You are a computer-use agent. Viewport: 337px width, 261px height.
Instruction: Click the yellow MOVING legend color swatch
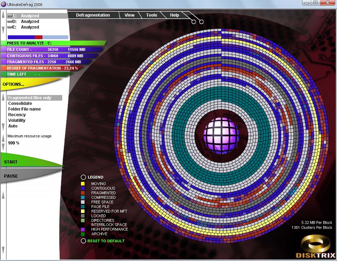[83, 184]
